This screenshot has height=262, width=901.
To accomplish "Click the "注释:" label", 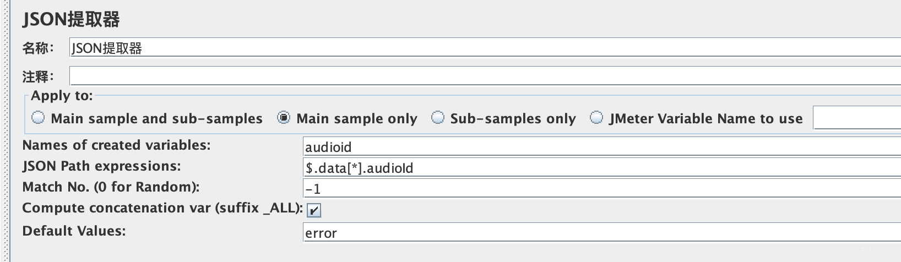I will pyautogui.click(x=38, y=76).
